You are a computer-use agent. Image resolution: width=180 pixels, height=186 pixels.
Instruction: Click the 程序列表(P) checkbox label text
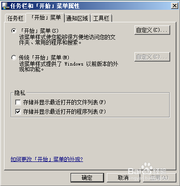(64, 112)
